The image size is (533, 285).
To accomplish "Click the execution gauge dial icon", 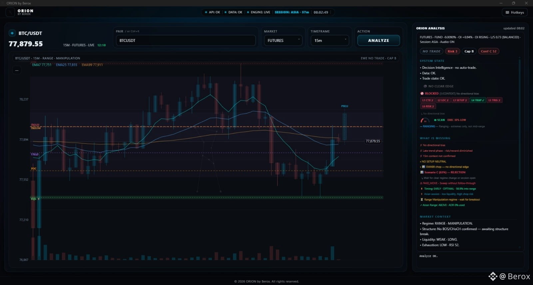I will (x=425, y=120).
